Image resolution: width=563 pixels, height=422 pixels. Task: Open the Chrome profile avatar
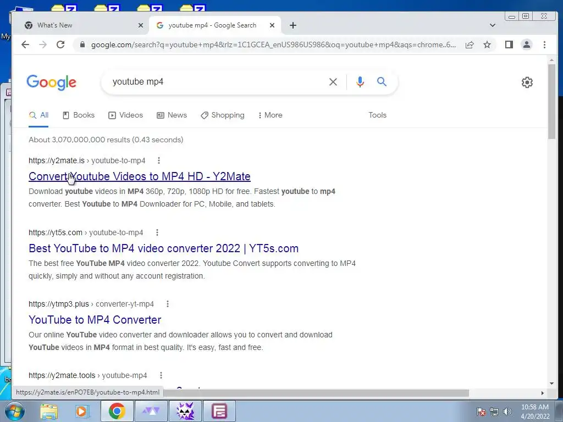coord(526,45)
